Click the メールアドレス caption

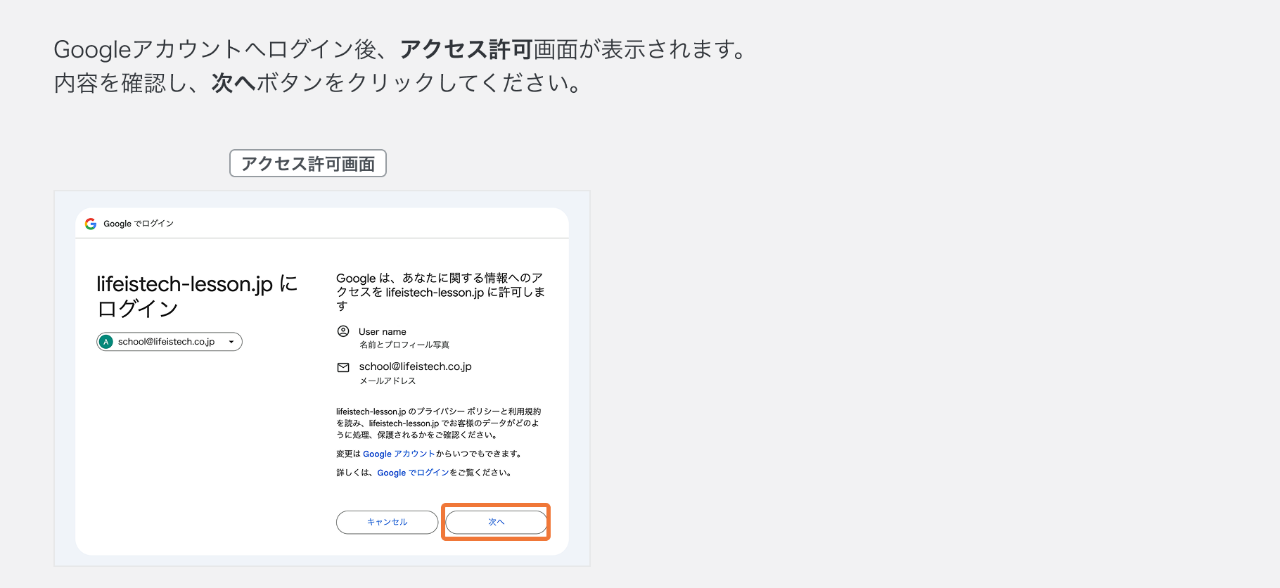388,381
